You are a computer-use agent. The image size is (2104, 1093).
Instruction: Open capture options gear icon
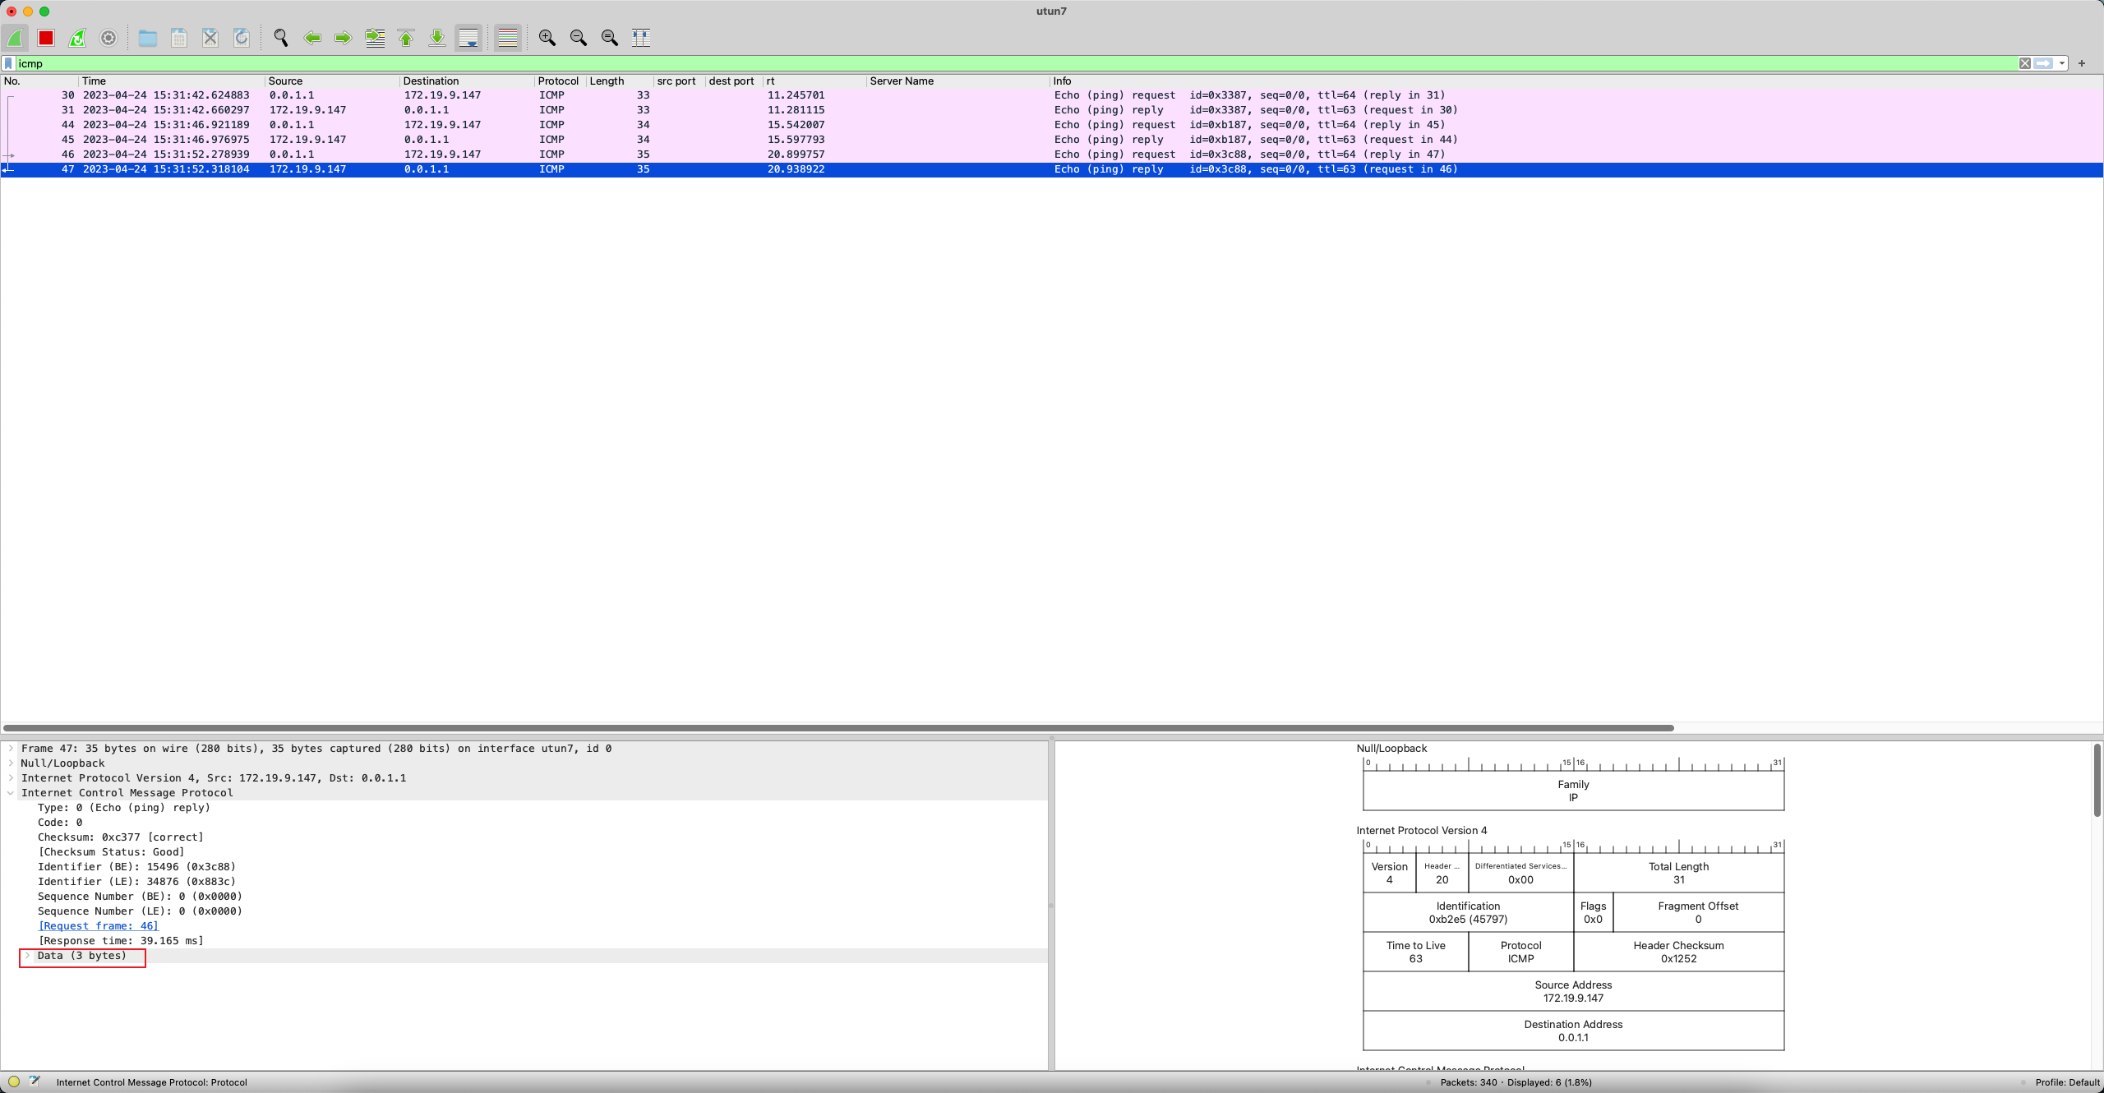(108, 38)
